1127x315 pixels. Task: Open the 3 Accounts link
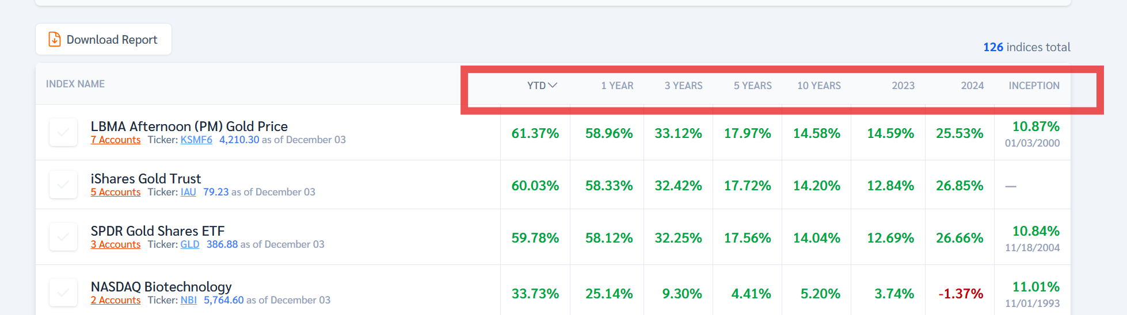click(x=116, y=244)
